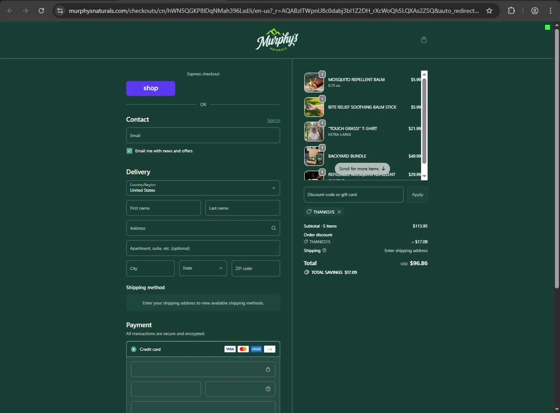560x413 pixels.
Task: Click the green extension indicator square
Action: (547, 27)
